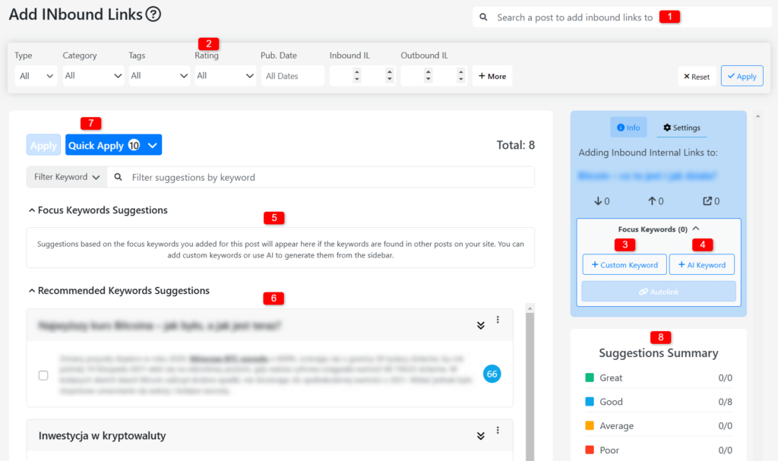The image size is (778, 461).
Task: Open the Filter Keyword dropdown
Action: pyautogui.click(x=67, y=177)
